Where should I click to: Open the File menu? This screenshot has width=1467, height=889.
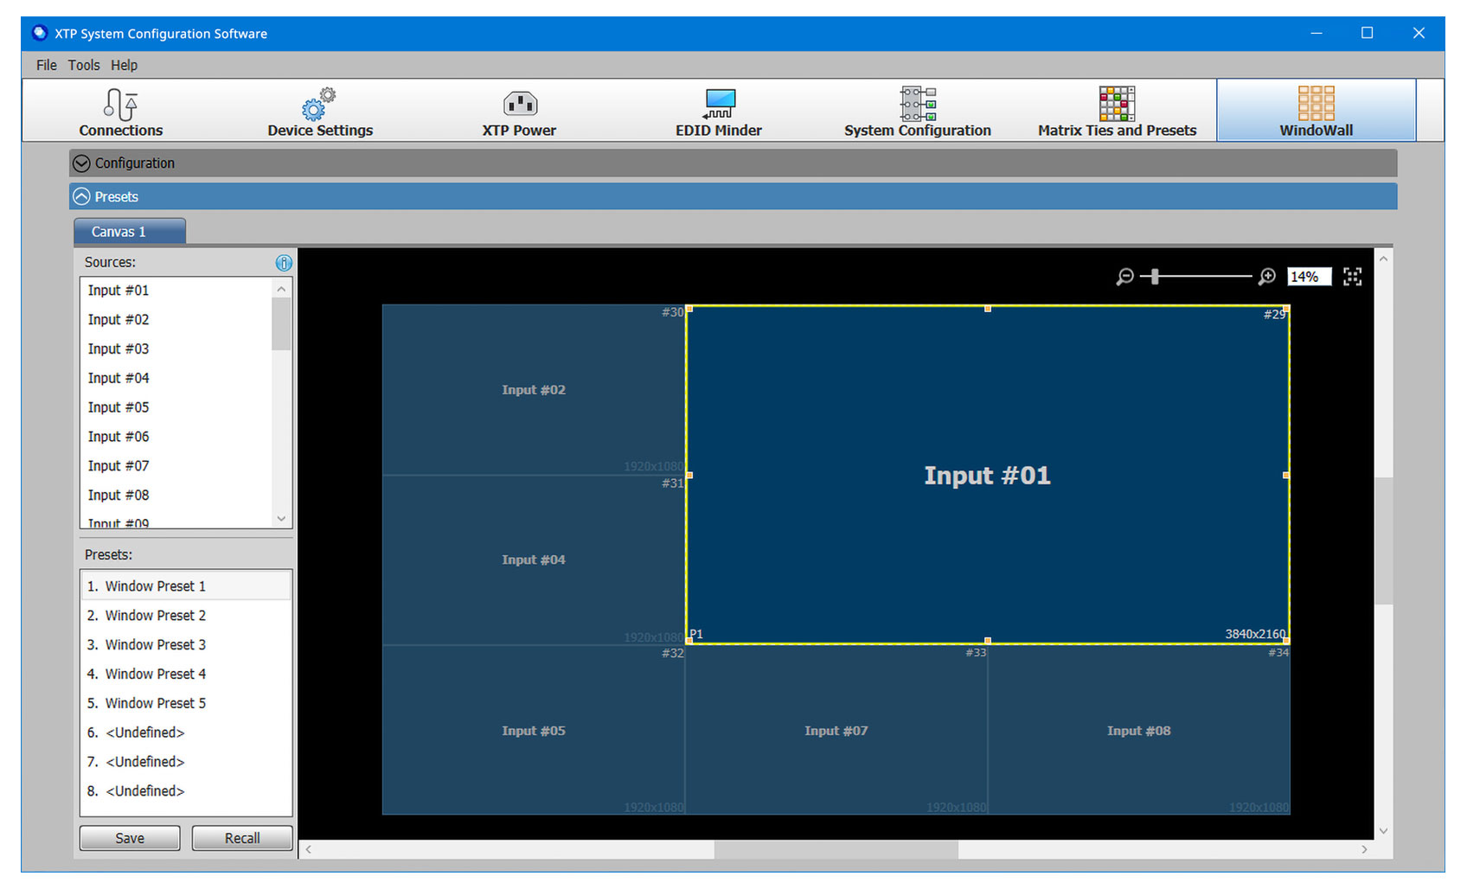pyautogui.click(x=47, y=65)
